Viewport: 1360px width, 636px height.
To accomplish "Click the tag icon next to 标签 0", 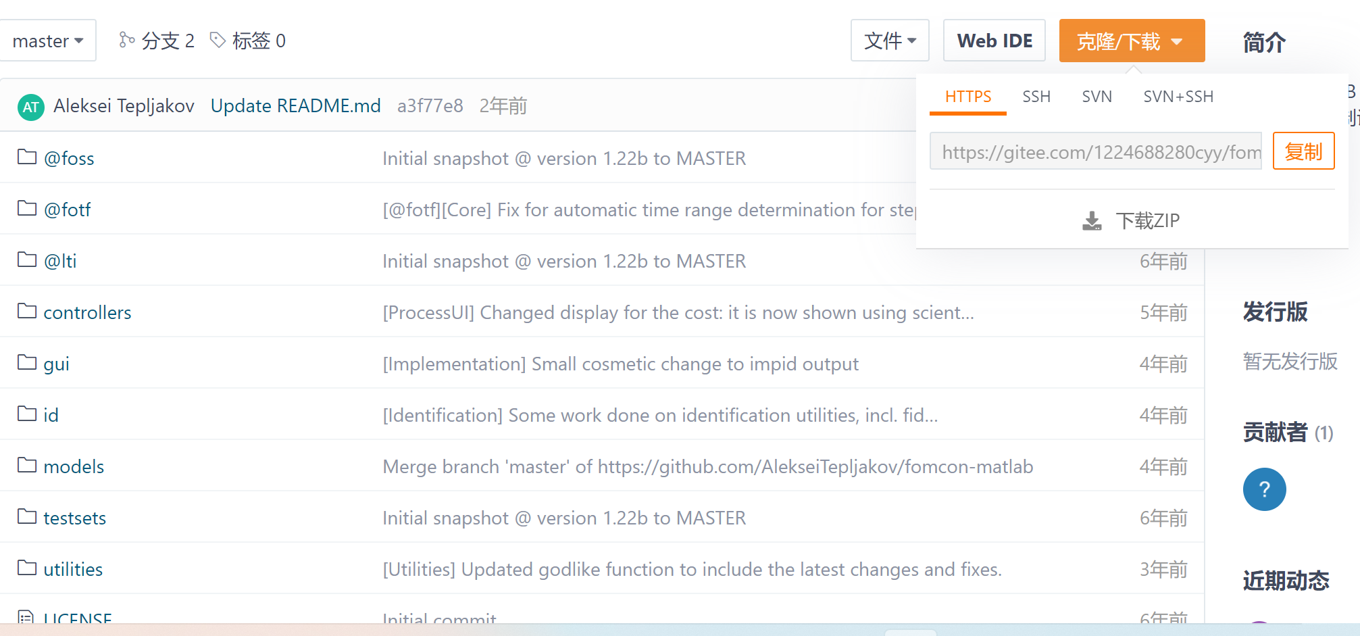I will tap(218, 40).
